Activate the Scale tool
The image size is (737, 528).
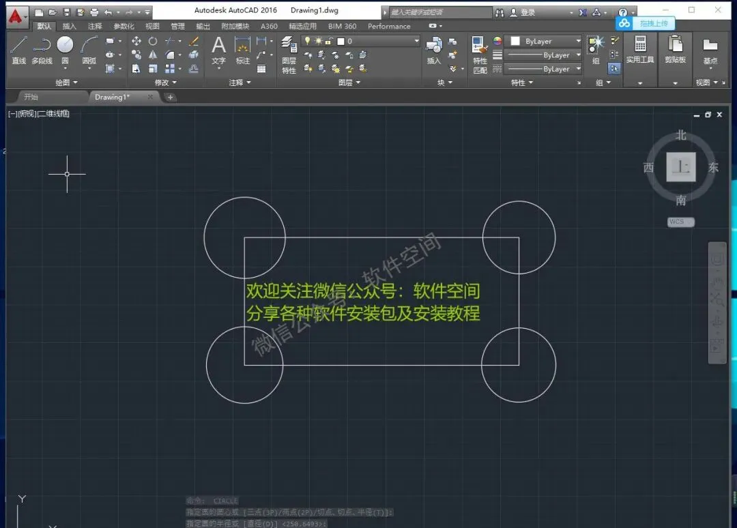(x=153, y=69)
